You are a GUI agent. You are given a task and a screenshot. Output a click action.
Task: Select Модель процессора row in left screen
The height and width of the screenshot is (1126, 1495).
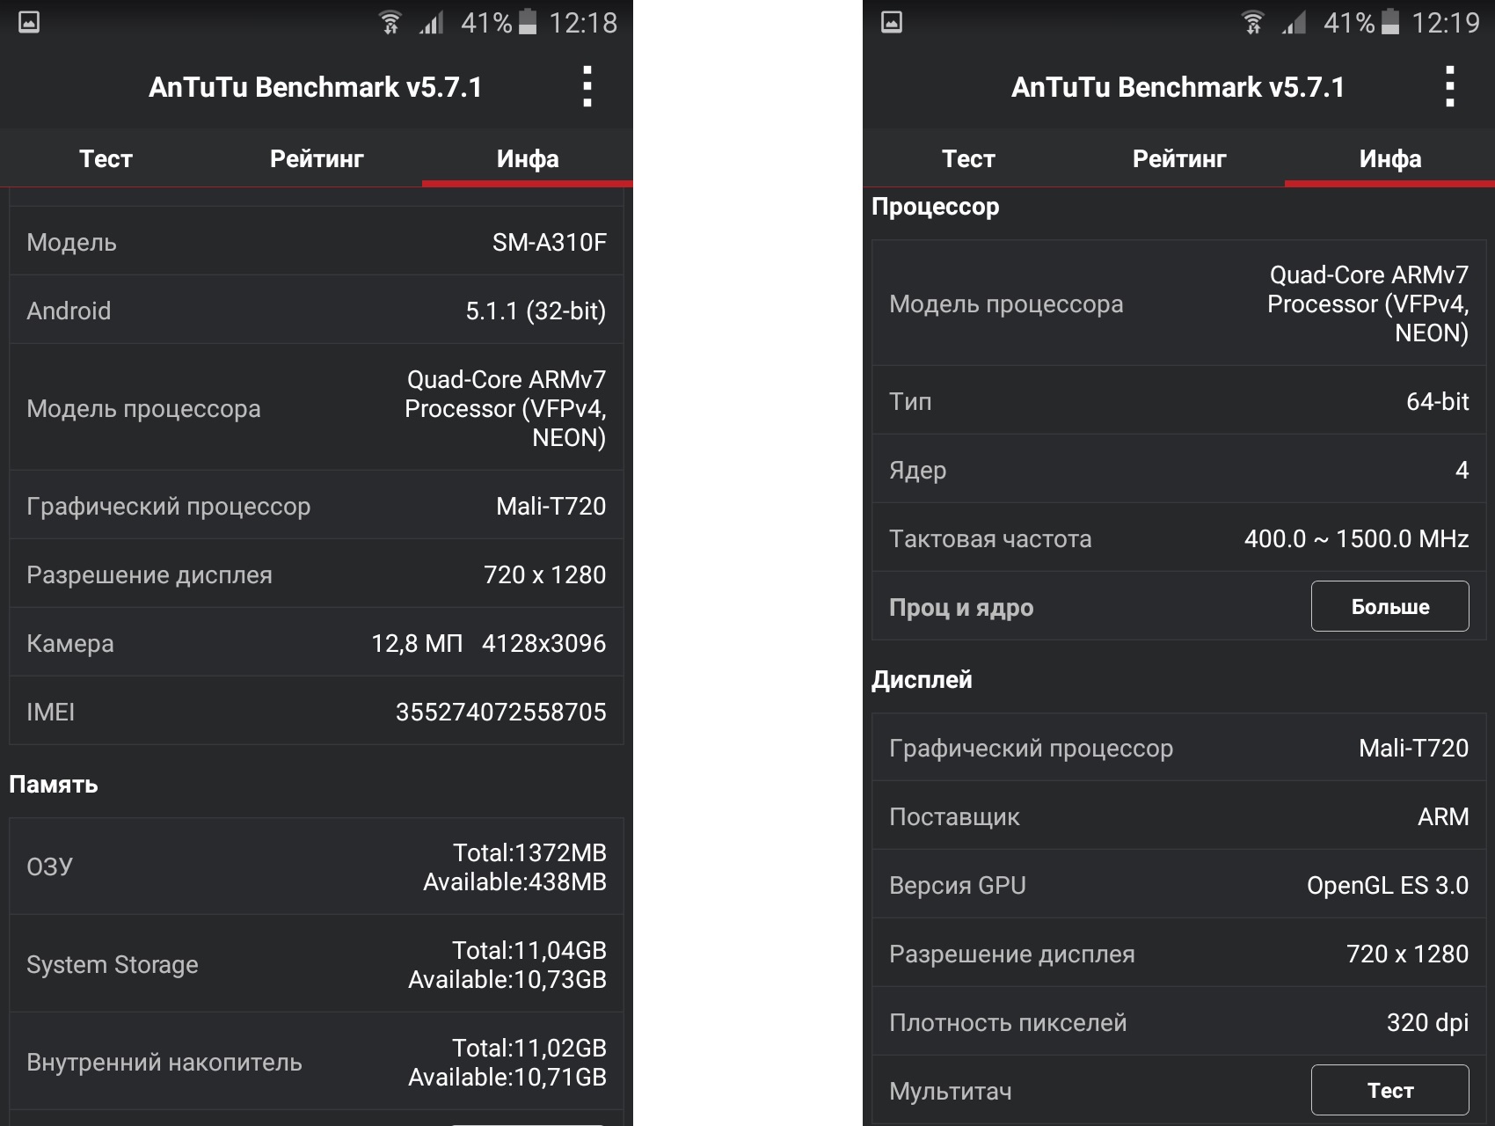[317, 408]
